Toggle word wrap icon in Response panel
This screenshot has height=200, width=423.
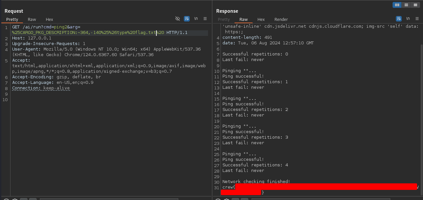coord(399,19)
